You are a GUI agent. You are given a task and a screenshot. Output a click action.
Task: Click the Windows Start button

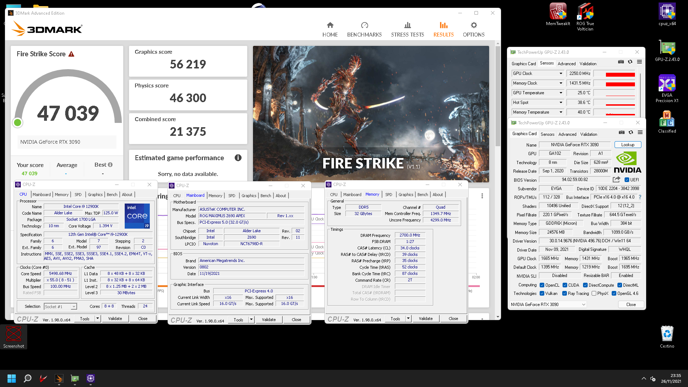pyautogui.click(x=11, y=378)
